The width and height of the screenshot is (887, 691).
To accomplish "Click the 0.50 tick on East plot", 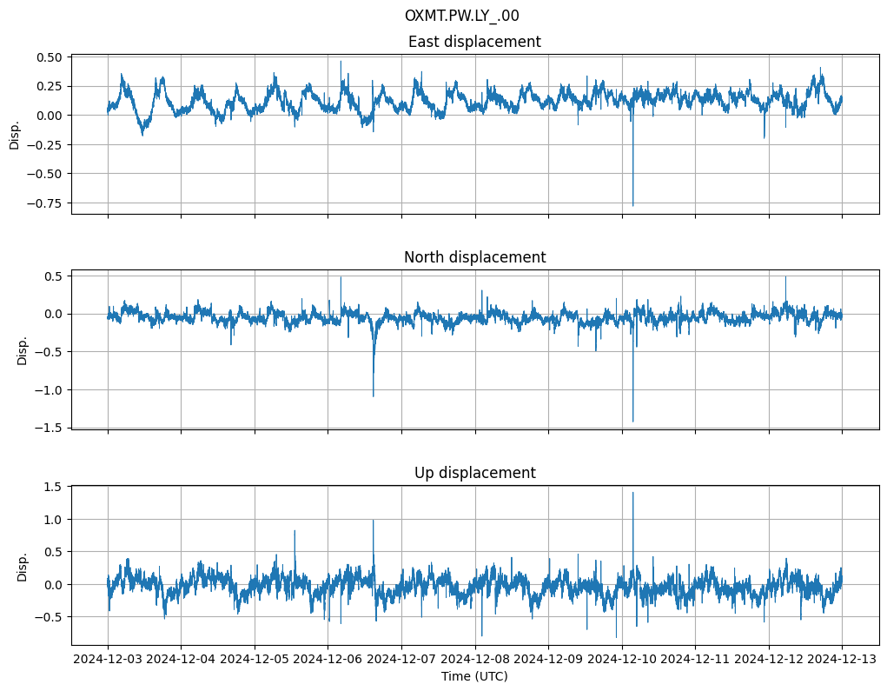I will (50, 56).
